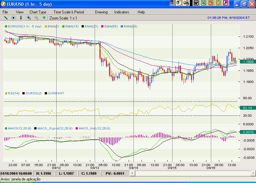Image resolution: width=256 pixels, height=183 pixels.
Task: Click the green MACD(12,26,9) color square
Action: coord(6,128)
